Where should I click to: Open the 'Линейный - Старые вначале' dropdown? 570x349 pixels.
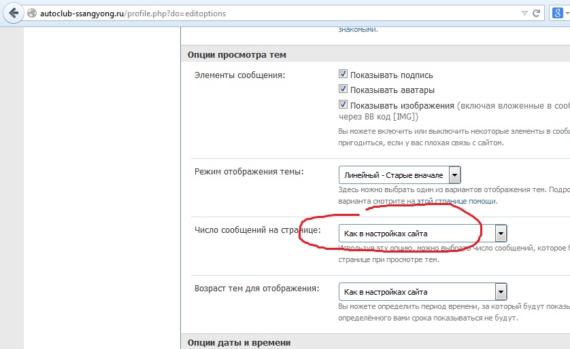(x=400, y=175)
